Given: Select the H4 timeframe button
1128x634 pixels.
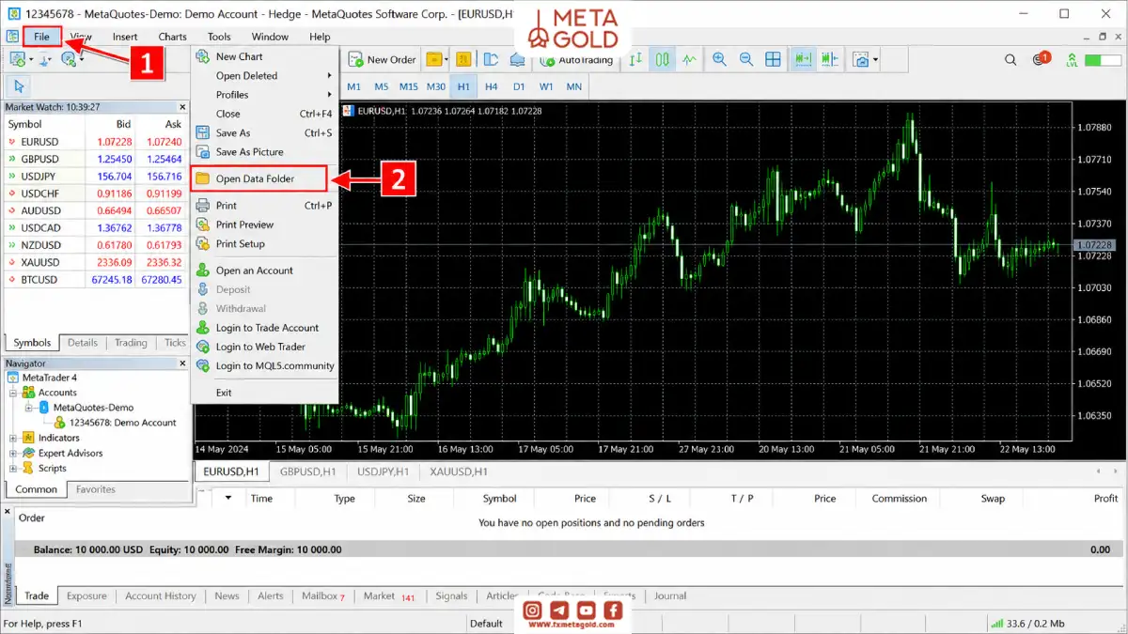Looking at the screenshot, I should [x=491, y=86].
